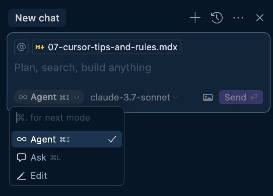Choose Edit mode in the dropdown
This screenshot has height=196, width=273.
tap(67, 176)
